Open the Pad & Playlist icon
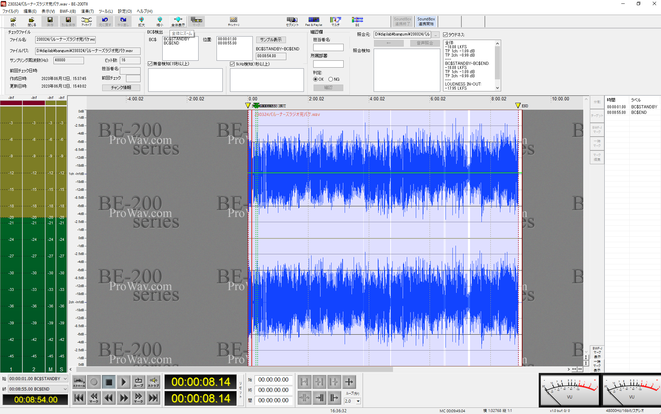 click(314, 21)
